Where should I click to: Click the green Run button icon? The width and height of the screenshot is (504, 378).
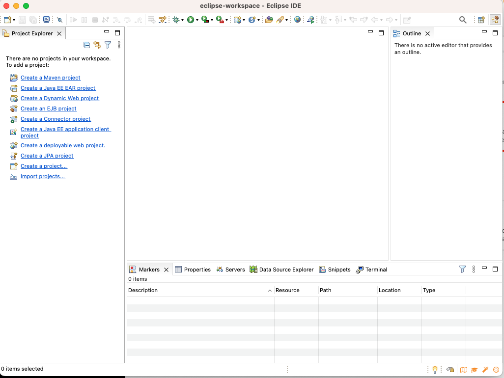click(191, 20)
